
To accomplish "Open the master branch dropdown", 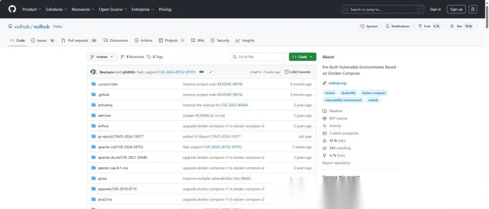I will coord(102,57).
